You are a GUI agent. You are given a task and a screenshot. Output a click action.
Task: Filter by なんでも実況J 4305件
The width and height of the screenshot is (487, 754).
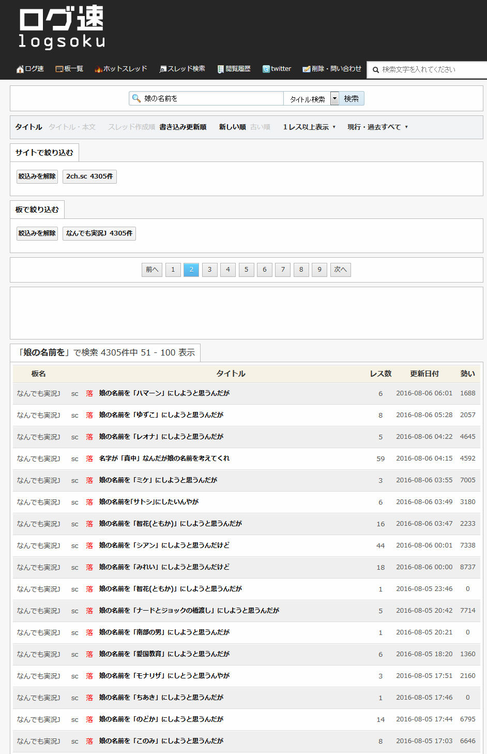pos(99,233)
